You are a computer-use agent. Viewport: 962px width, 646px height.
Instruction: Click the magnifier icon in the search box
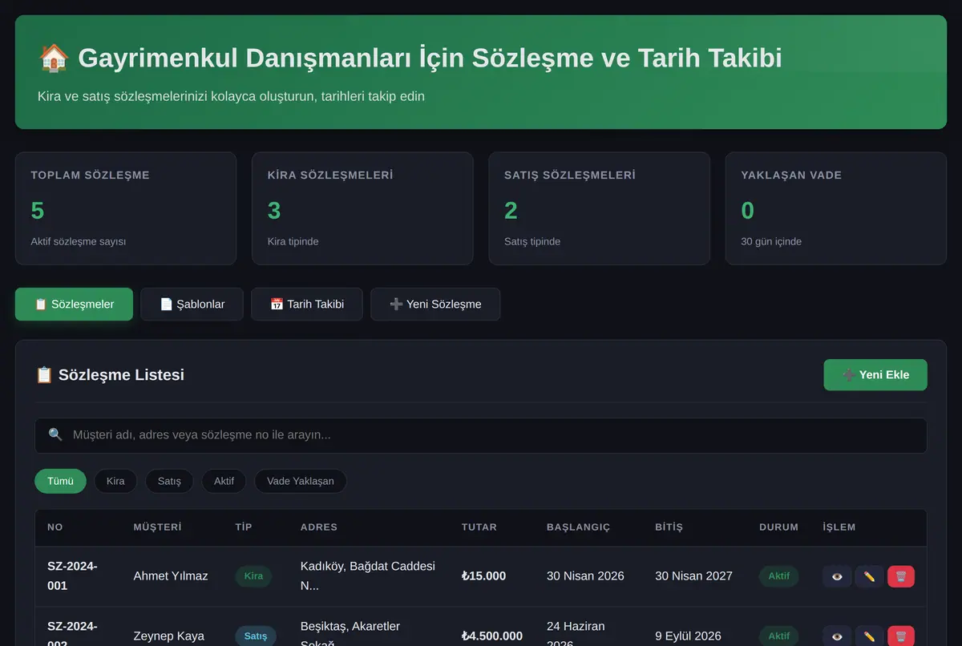[x=55, y=434]
